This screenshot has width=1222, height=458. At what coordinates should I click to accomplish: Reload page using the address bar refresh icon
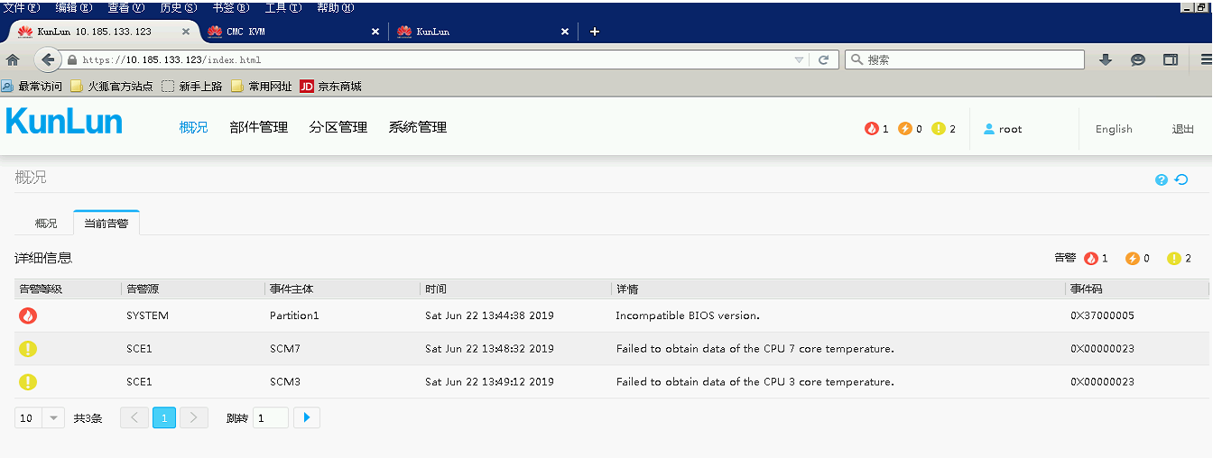(x=823, y=60)
